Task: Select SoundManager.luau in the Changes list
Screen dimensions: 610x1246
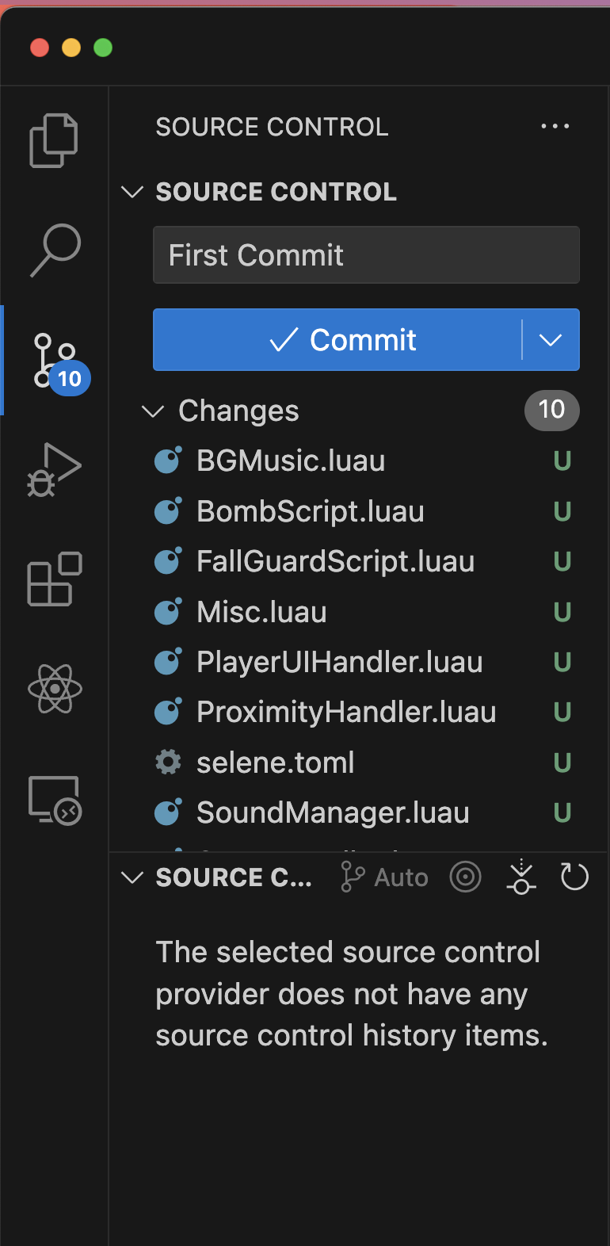Action: coord(331,812)
